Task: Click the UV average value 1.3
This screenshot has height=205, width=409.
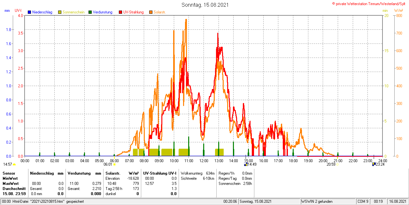Action: (x=174, y=189)
